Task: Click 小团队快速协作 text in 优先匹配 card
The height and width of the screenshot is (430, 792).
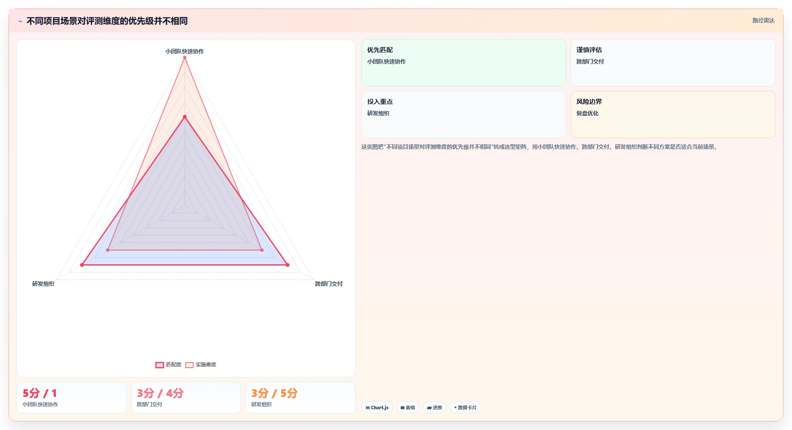Action: pos(386,61)
